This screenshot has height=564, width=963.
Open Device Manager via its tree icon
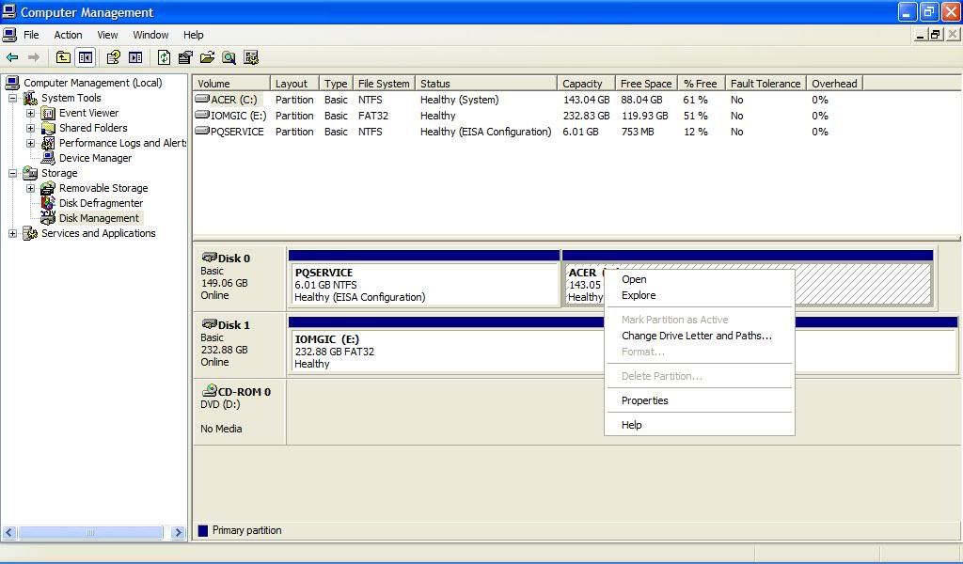[48, 158]
